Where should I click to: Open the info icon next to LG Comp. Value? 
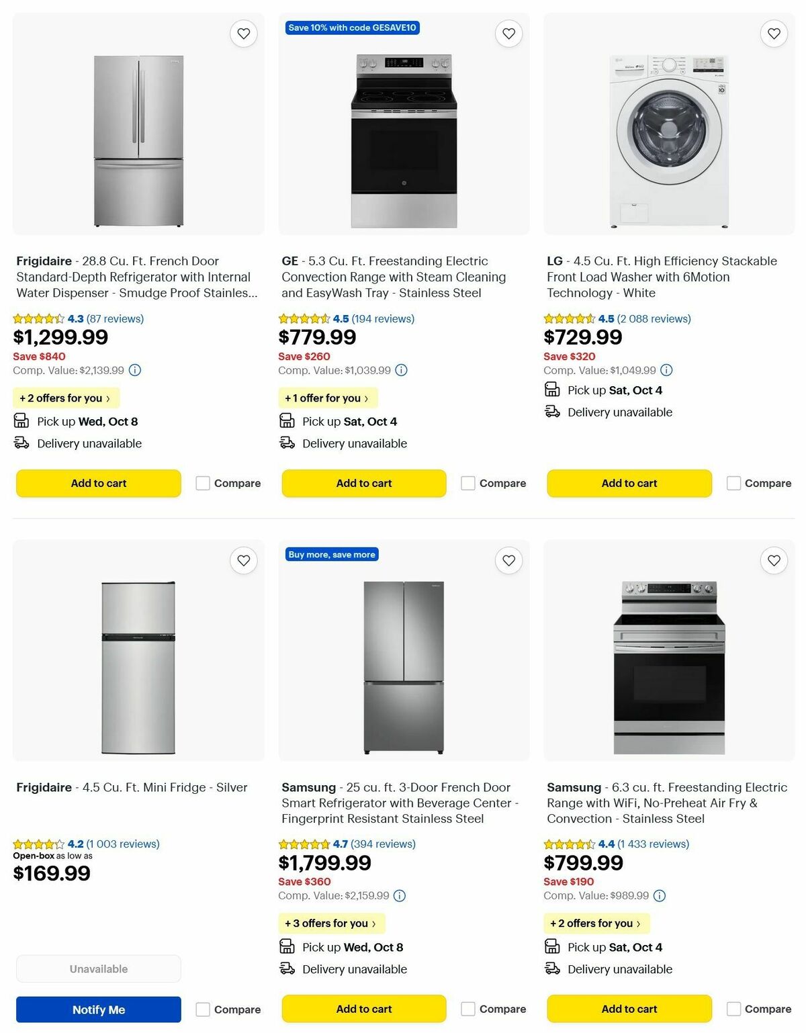(666, 370)
